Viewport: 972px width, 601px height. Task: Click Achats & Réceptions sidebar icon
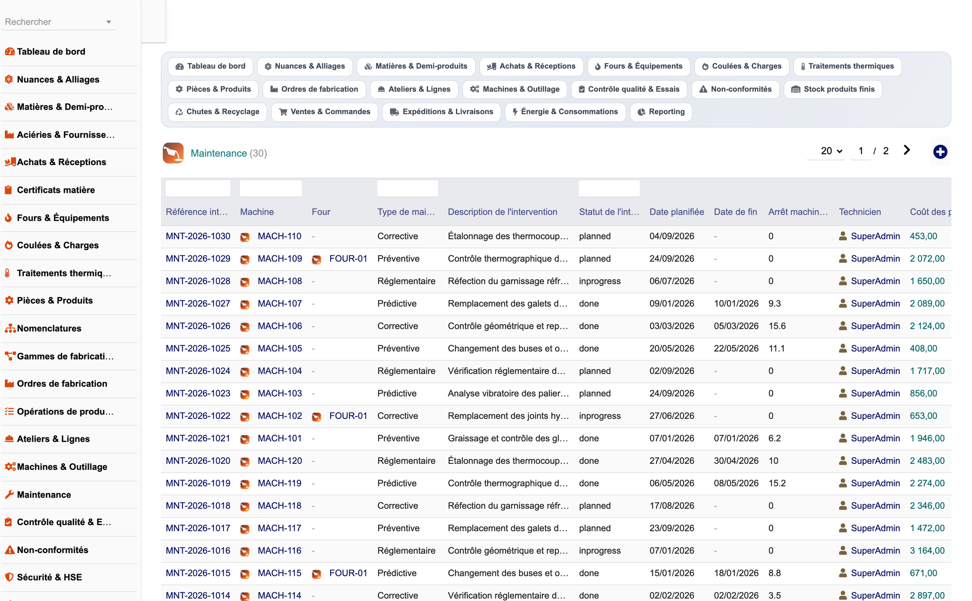(x=10, y=162)
